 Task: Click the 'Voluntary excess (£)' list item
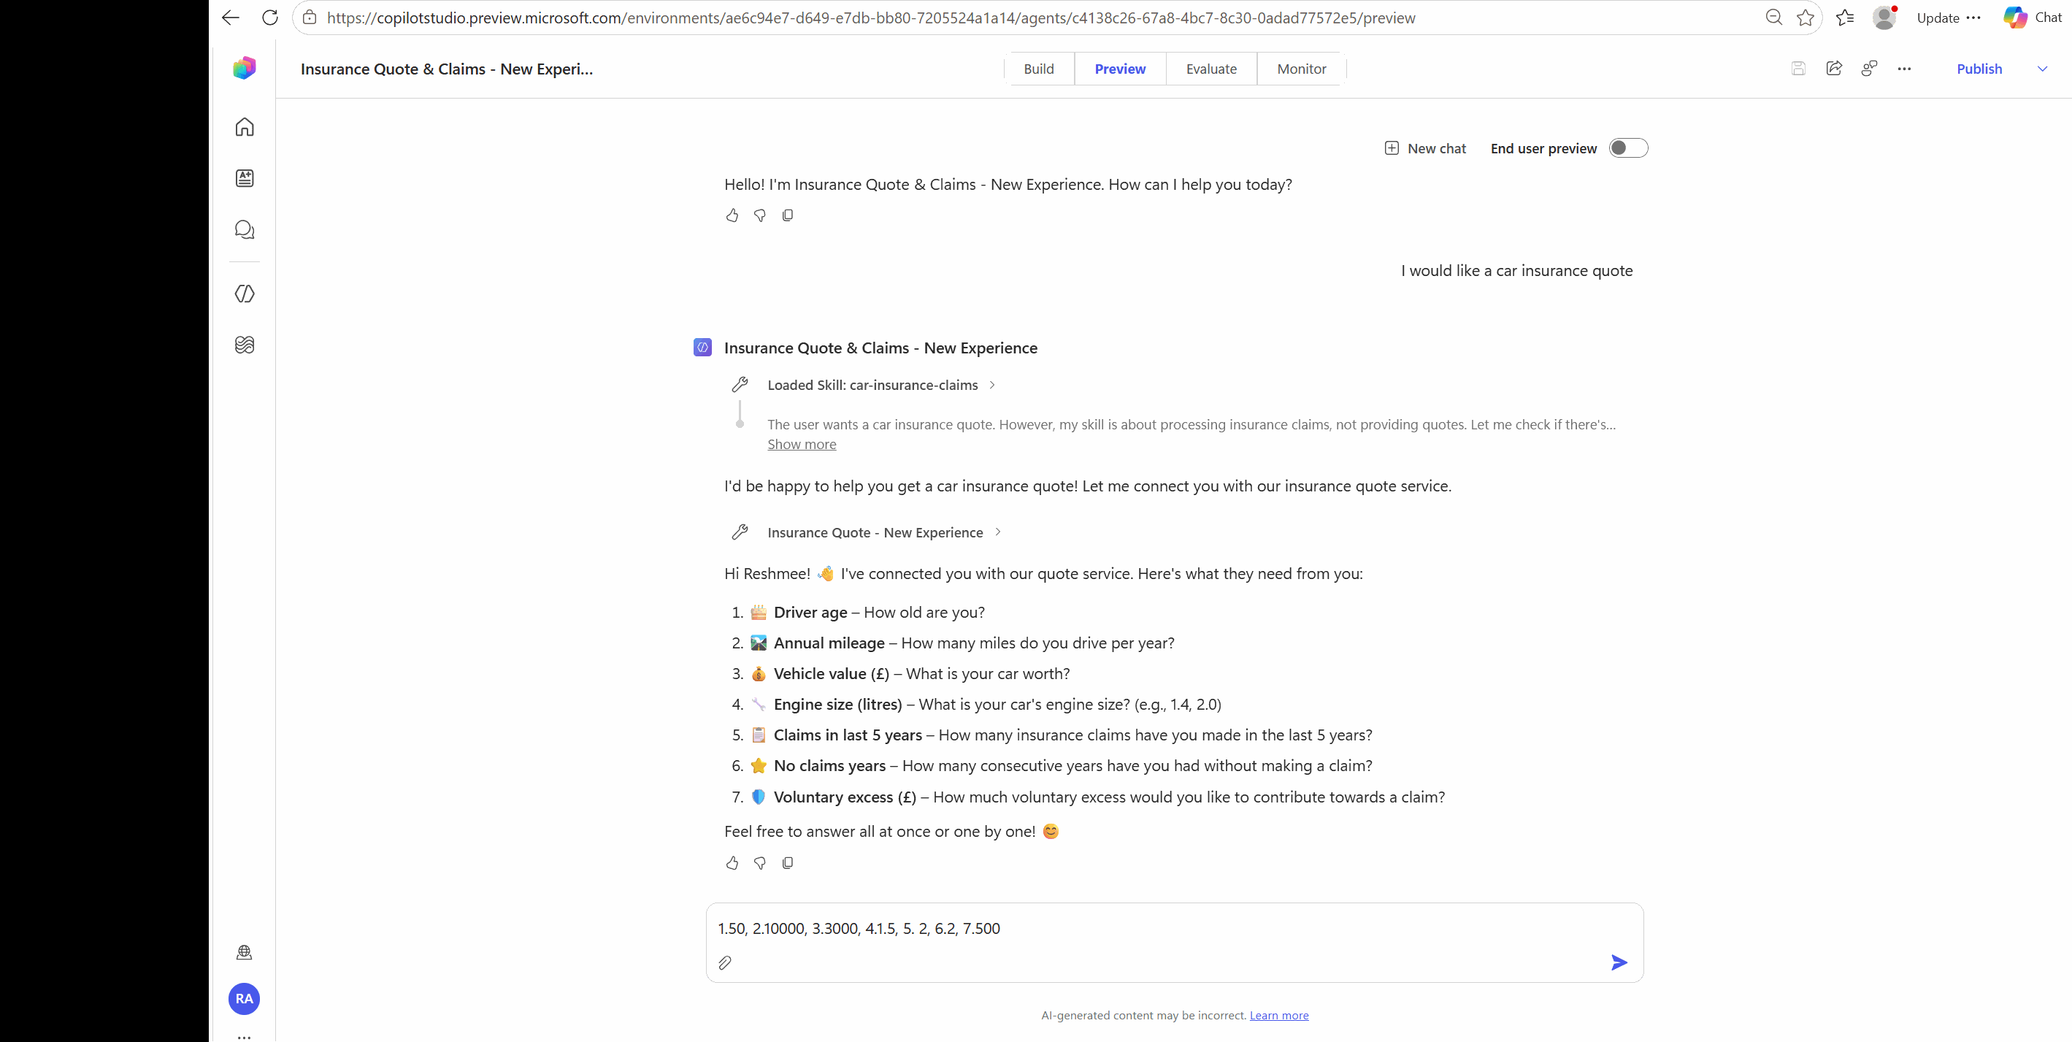coord(1089,797)
